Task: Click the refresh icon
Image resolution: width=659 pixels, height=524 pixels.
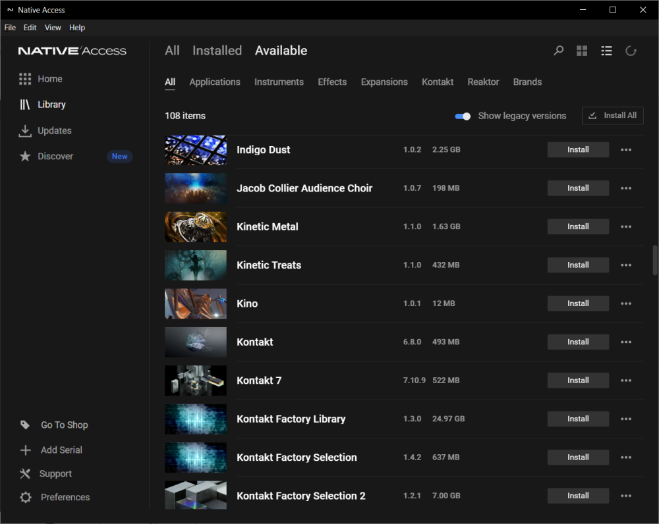Action: 631,51
